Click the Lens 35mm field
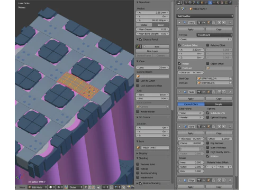Image resolution: width=254 pixels, height=190 pixels. (152, 68)
